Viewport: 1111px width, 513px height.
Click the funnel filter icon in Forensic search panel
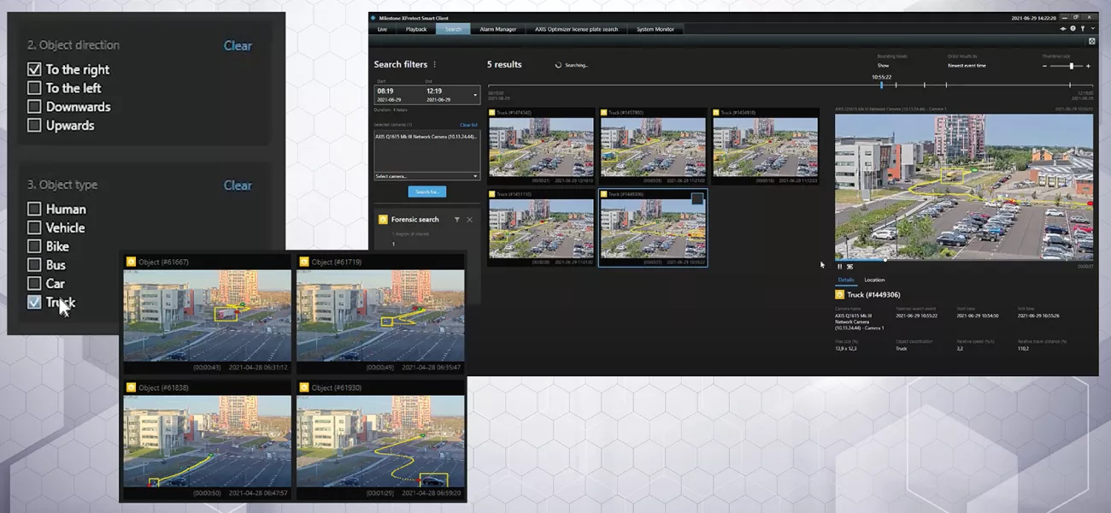[457, 220]
